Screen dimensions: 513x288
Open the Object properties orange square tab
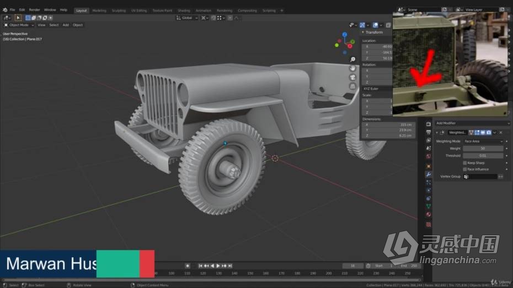point(428,166)
